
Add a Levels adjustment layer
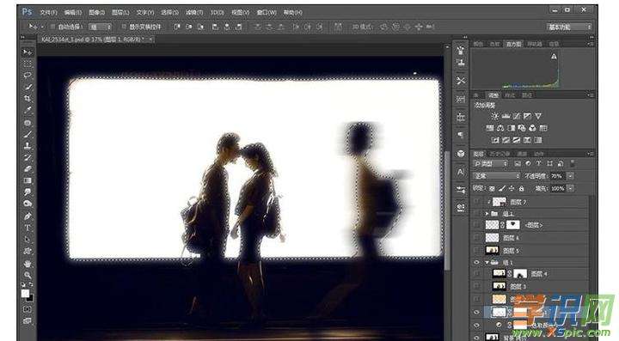pos(506,116)
